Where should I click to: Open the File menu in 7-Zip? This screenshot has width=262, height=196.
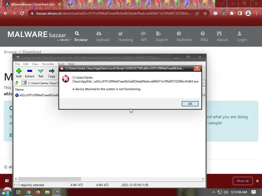click(17, 64)
